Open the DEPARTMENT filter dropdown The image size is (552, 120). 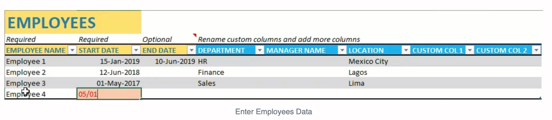pos(260,50)
